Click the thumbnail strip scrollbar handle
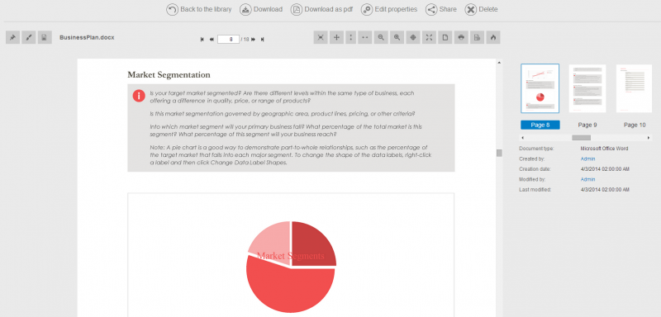 click(x=581, y=138)
